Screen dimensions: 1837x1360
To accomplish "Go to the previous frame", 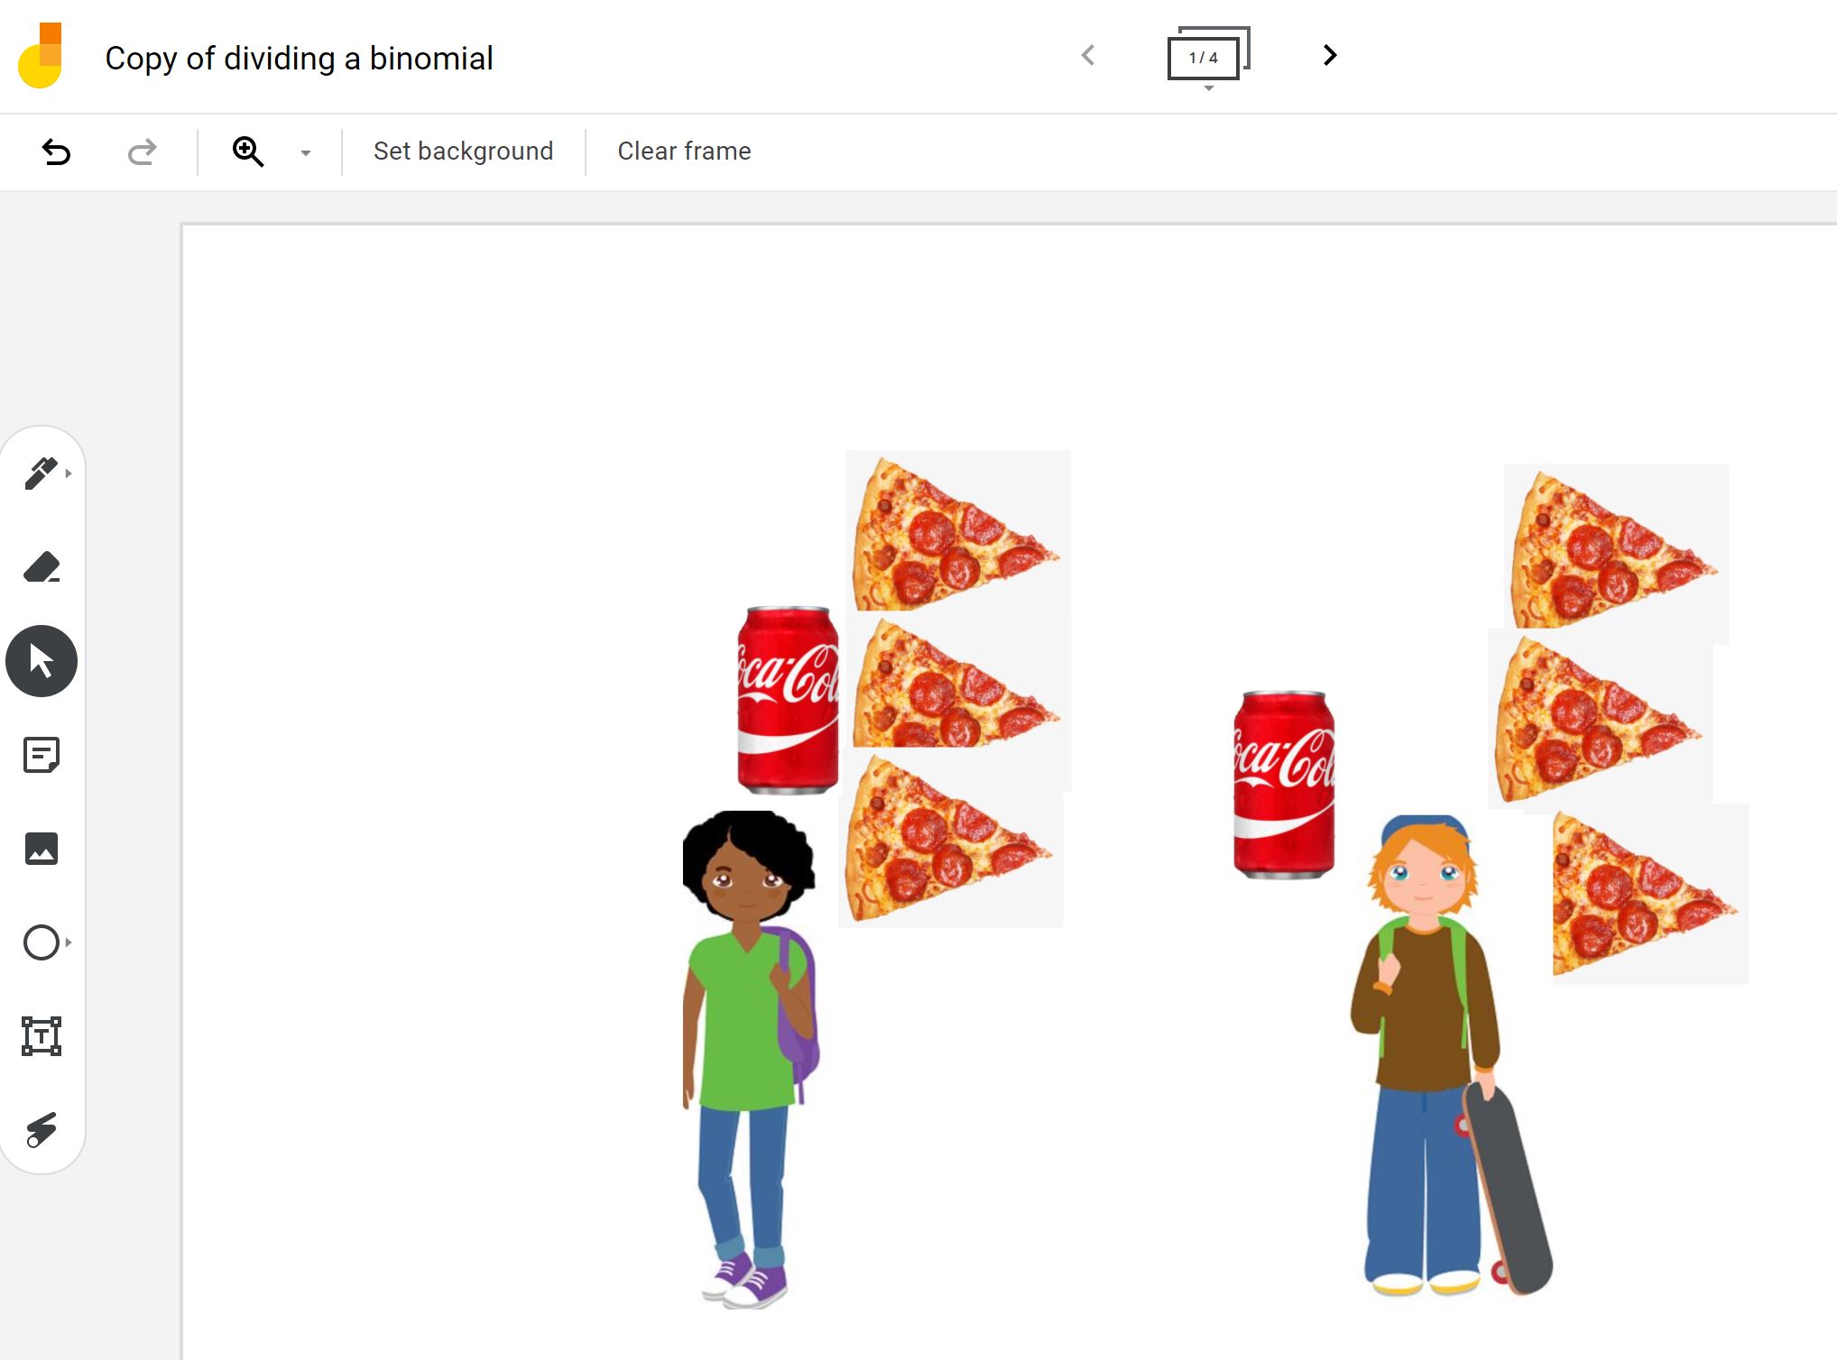I will tap(1088, 55).
